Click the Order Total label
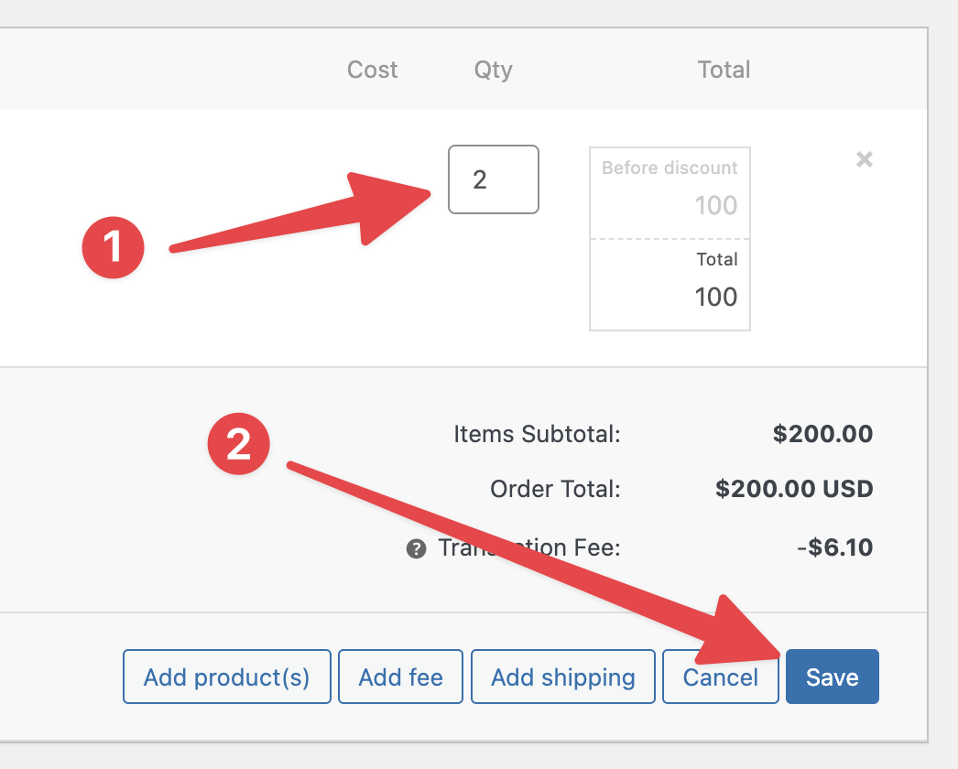The width and height of the screenshot is (958, 769). [555, 489]
